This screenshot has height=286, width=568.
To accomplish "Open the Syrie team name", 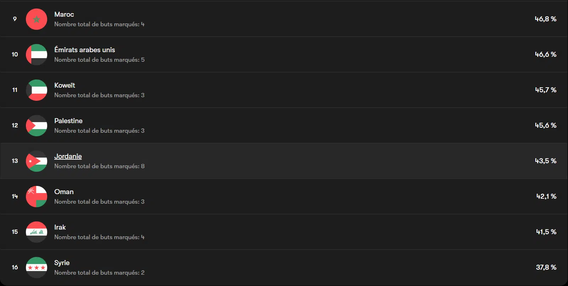I will click(x=62, y=263).
